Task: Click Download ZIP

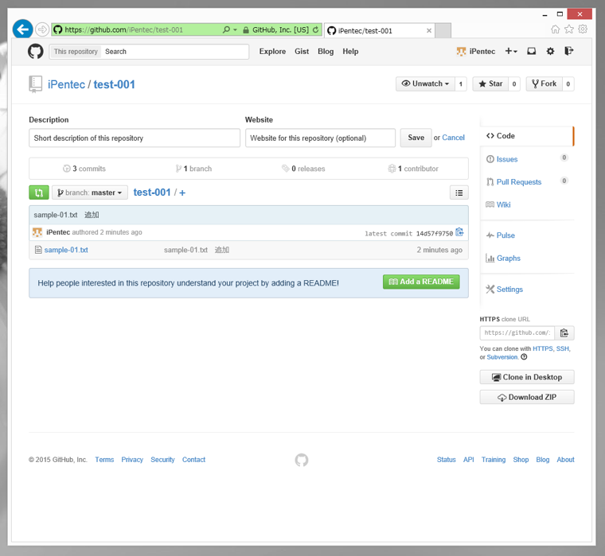Action: 527,397
